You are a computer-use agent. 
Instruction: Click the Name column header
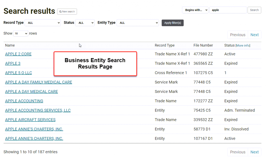click(10, 45)
